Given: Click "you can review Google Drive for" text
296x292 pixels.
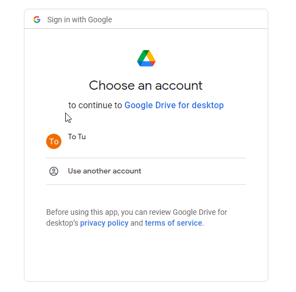Looking at the screenshot, I should (174, 212).
